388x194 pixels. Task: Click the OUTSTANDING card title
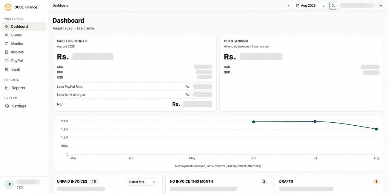point(236,41)
